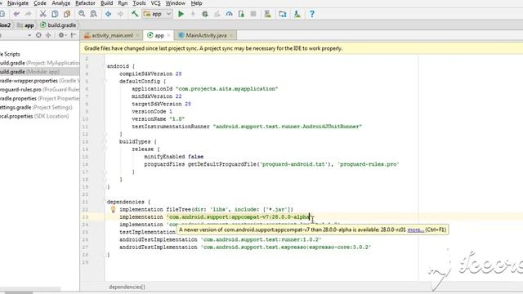Open Help with question mark icon
The height and width of the screenshot is (294, 523).
tap(311, 14)
